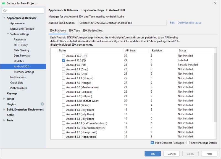Image resolution: width=221 pixels, height=159 pixels.
Task: Open Date Formats settings
Action: 22,56
